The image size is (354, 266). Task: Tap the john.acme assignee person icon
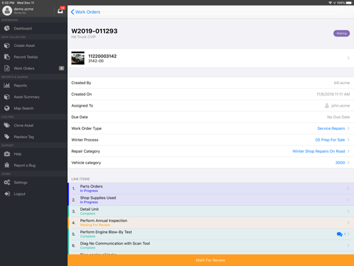pyautogui.click(x=326, y=105)
